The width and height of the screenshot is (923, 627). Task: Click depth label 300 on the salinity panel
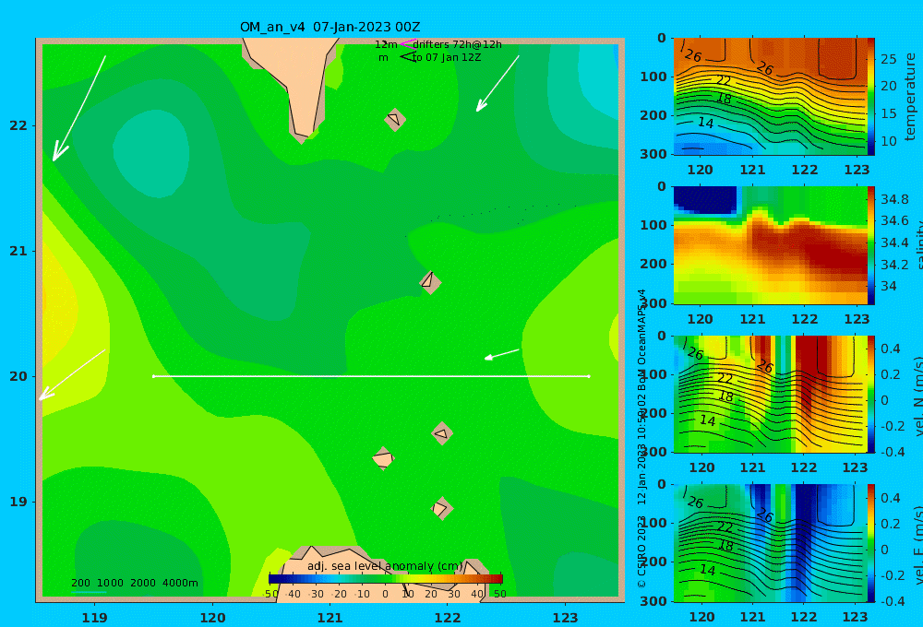tap(654, 303)
